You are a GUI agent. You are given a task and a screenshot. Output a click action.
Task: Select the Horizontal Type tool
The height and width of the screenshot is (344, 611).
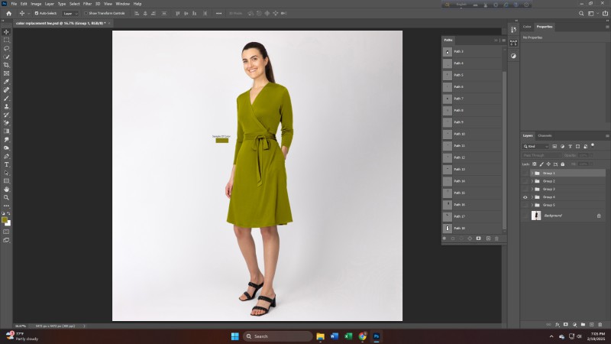point(6,164)
